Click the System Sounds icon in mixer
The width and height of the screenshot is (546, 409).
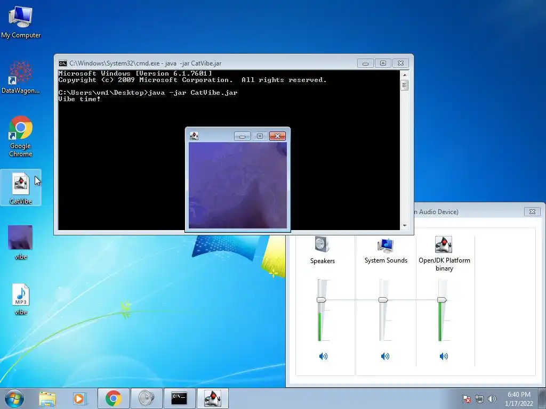[386, 245]
